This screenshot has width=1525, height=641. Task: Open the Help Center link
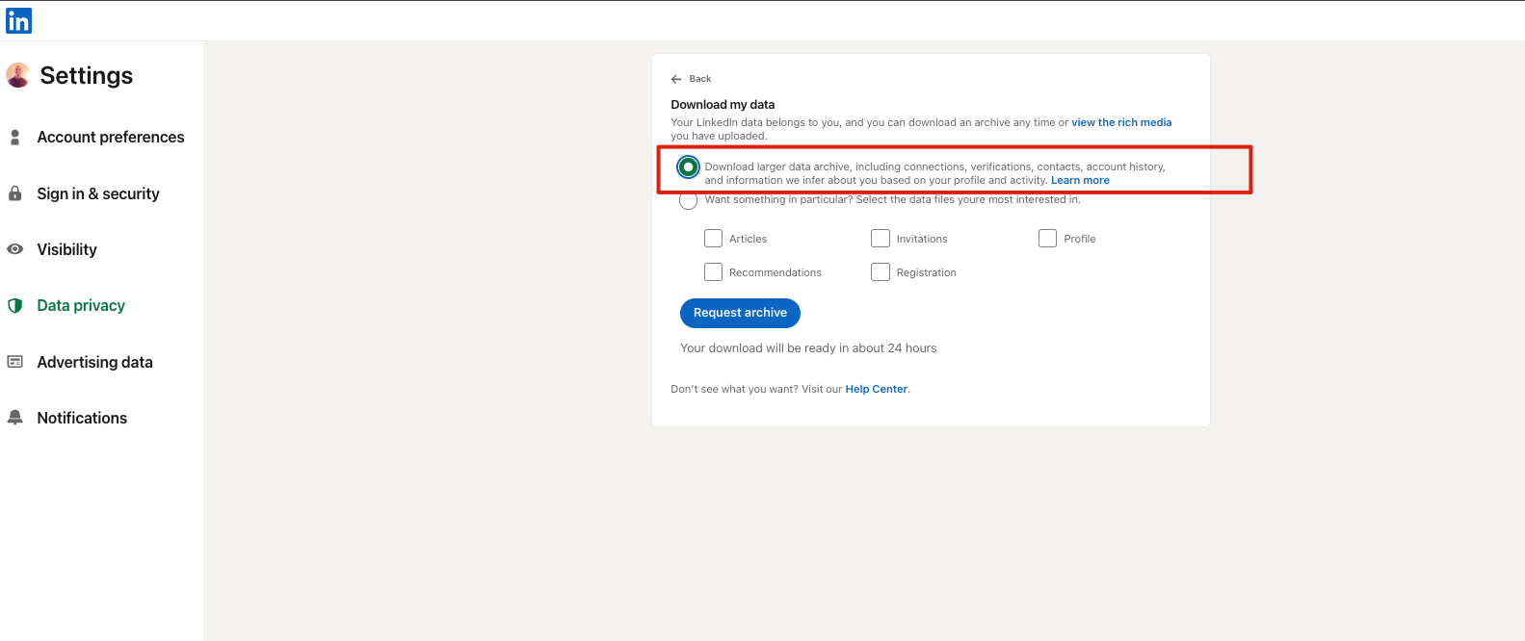pos(877,389)
